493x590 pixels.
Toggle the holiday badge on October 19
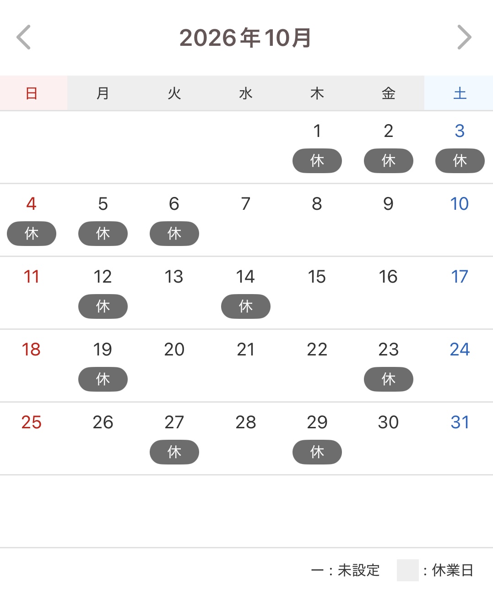pos(103,379)
